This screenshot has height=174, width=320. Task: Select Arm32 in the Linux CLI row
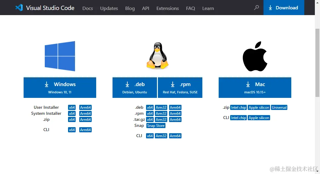pyautogui.click(x=161, y=136)
